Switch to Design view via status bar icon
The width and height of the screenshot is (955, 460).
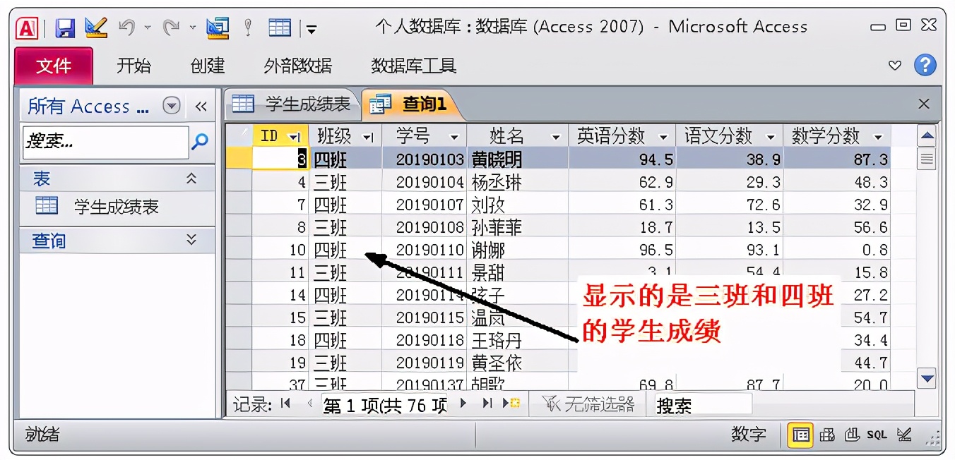tap(904, 436)
